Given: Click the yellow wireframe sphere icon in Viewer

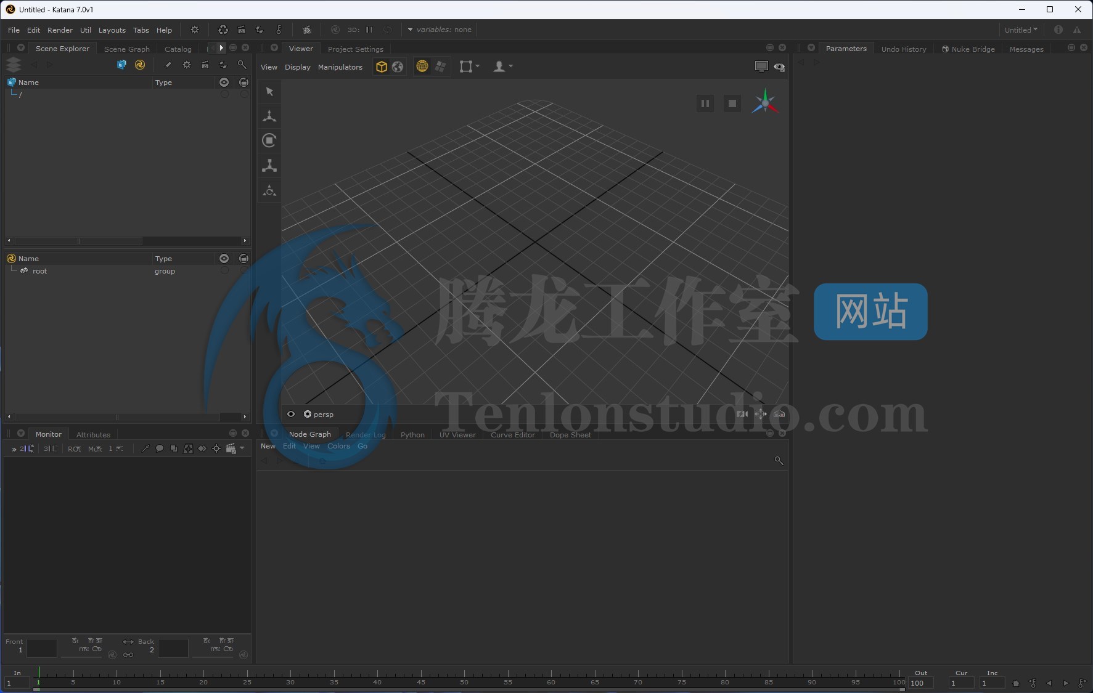Looking at the screenshot, I should pos(422,67).
